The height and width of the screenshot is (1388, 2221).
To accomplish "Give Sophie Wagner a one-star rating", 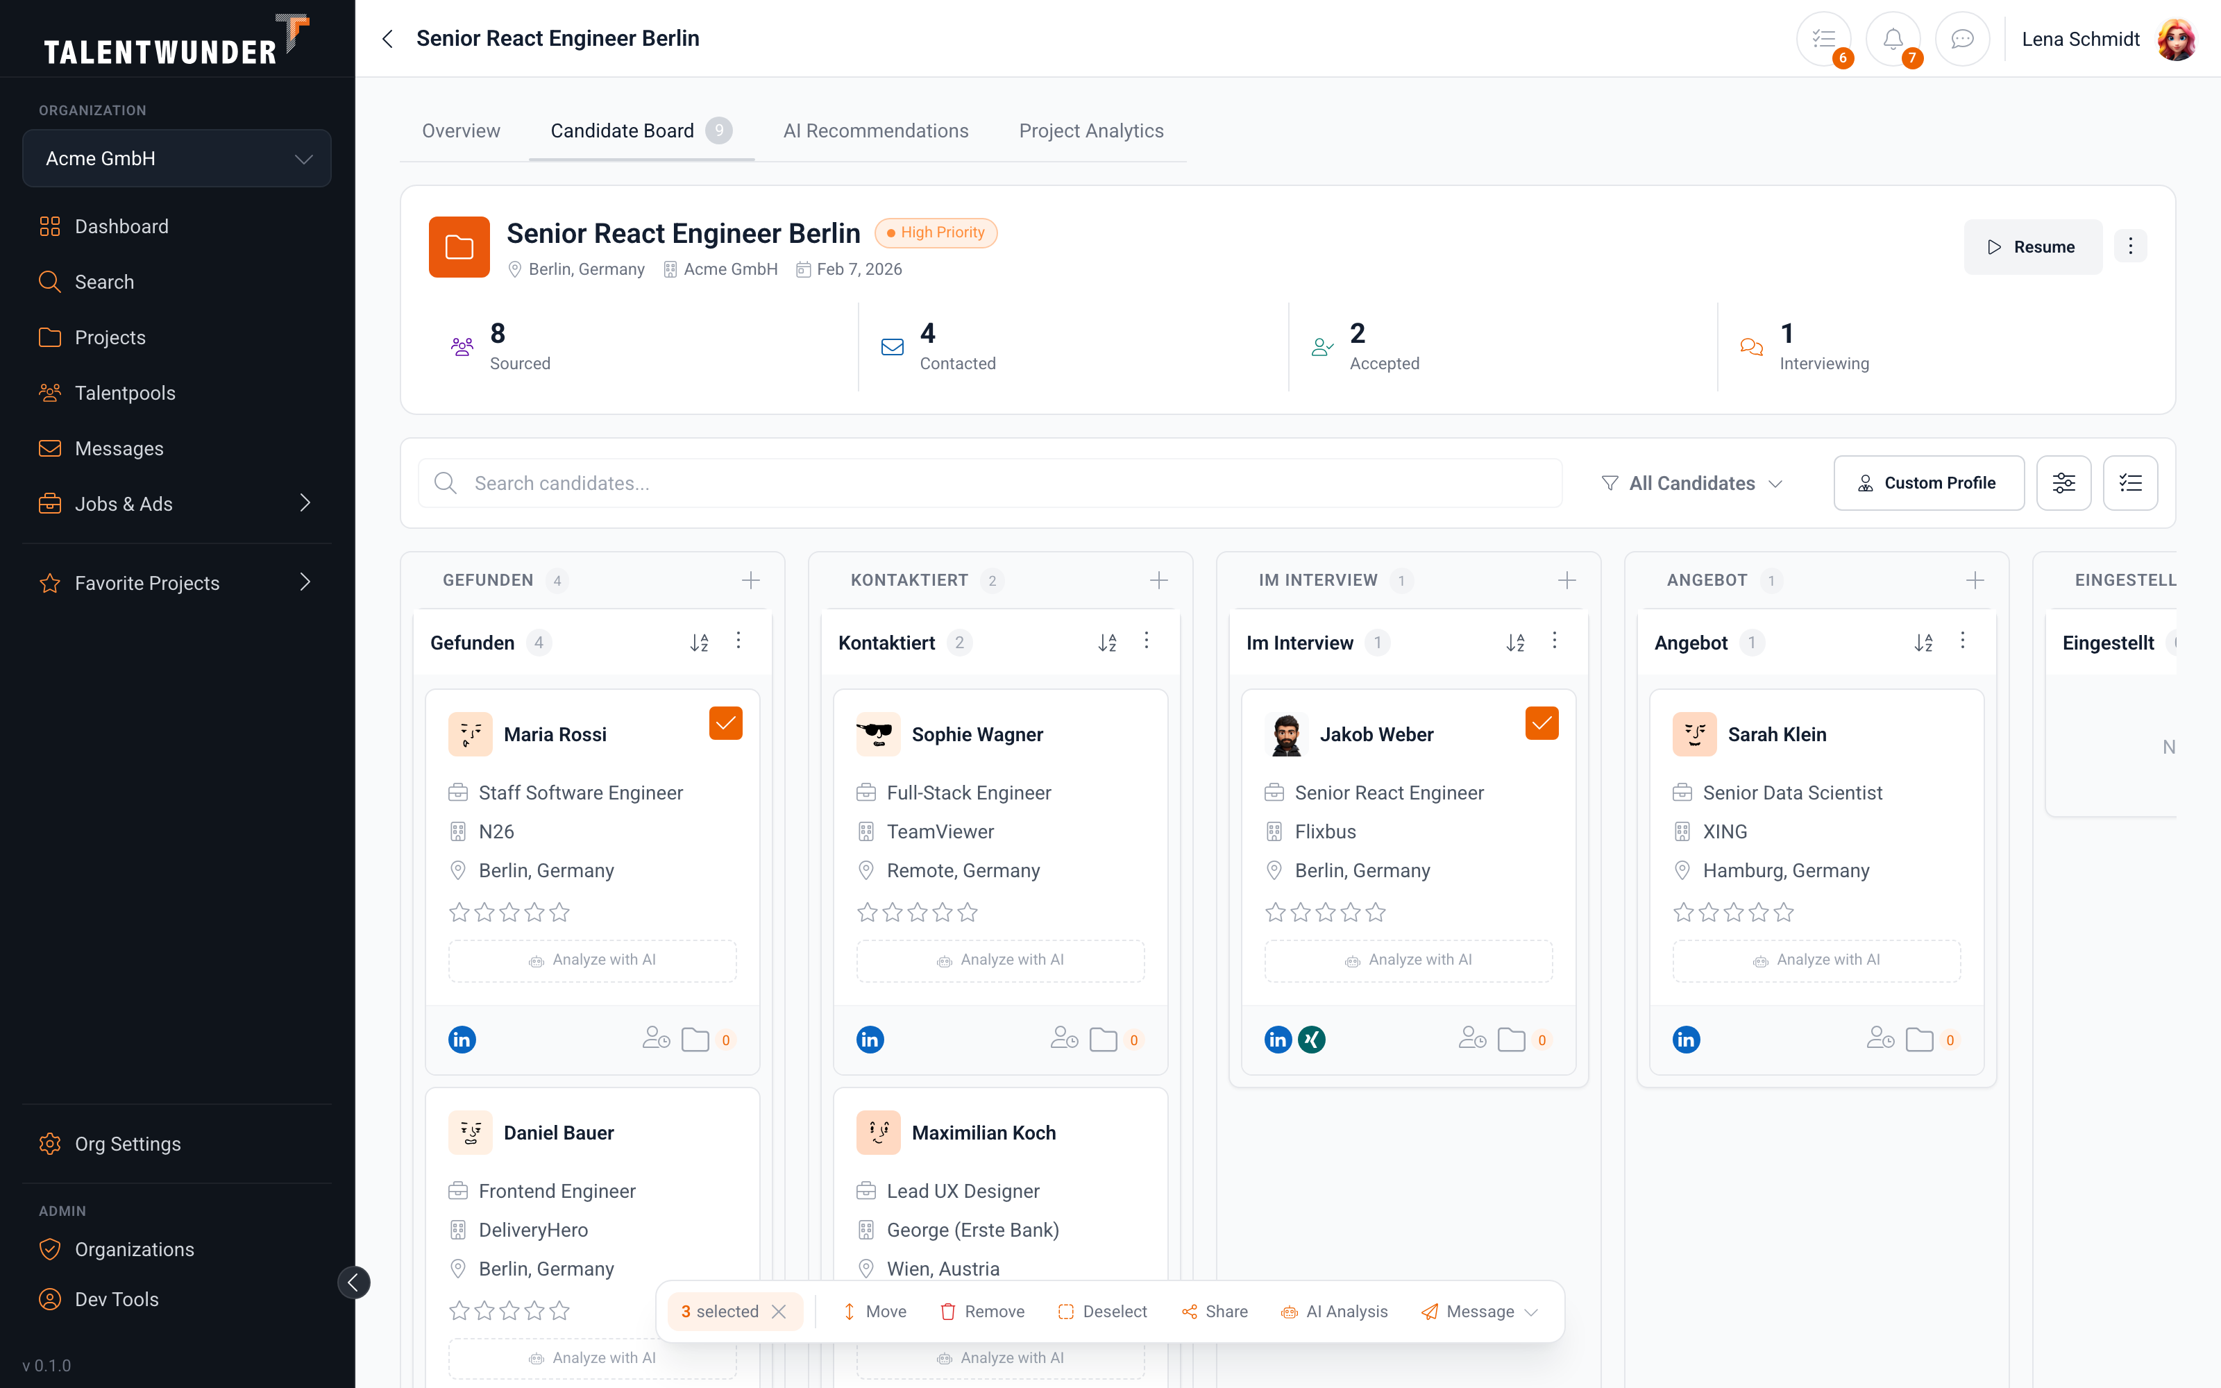I will point(868,913).
